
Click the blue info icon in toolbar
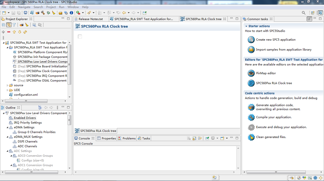tap(71, 13)
